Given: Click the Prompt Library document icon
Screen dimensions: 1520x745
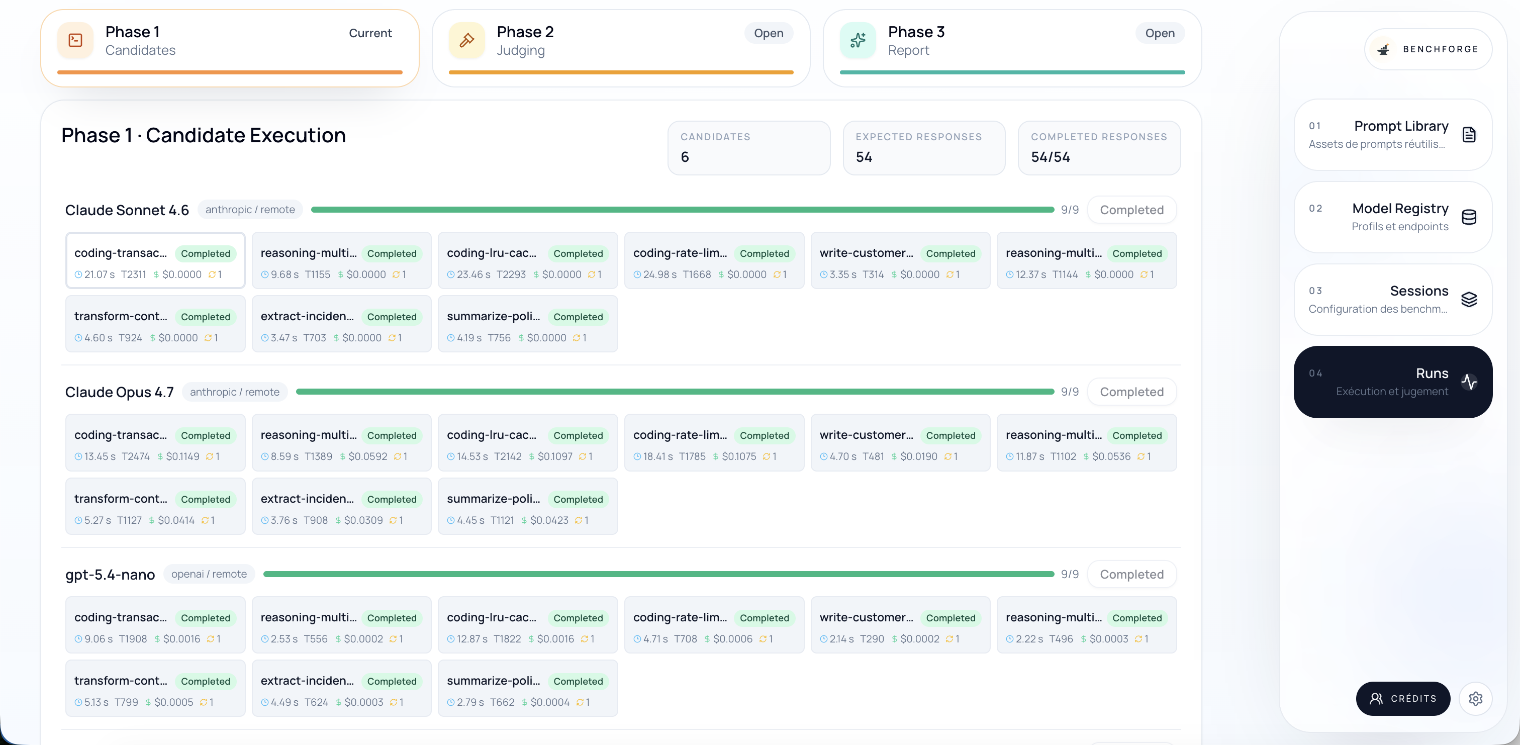Looking at the screenshot, I should 1469,135.
